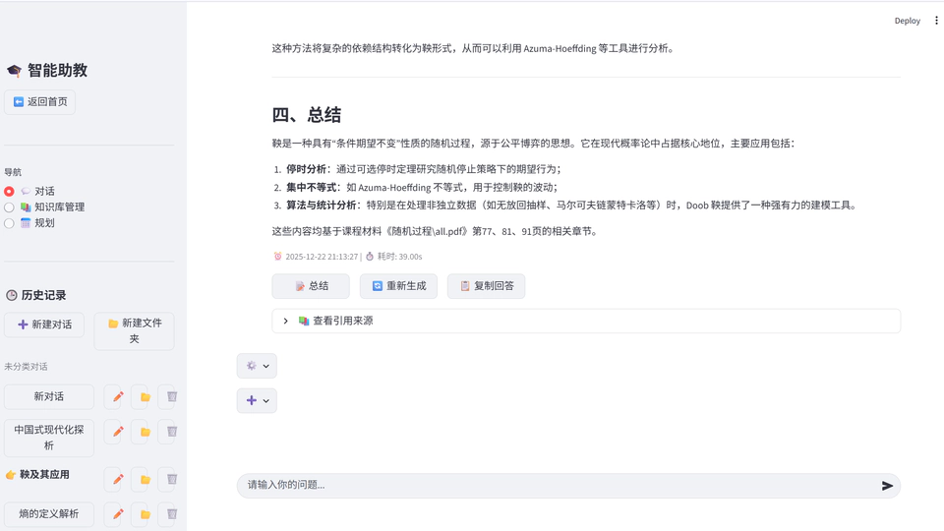The width and height of the screenshot is (944, 531).
Task: Select the 知识库管理 radio option
Action: click(x=10, y=207)
